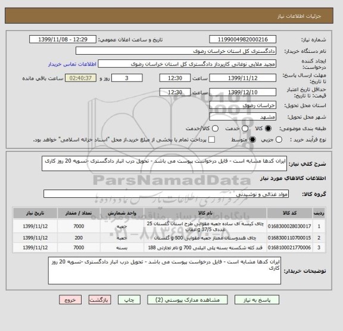Click the چای هندوستان ممتاز product name cell

[x=205, y=238]
